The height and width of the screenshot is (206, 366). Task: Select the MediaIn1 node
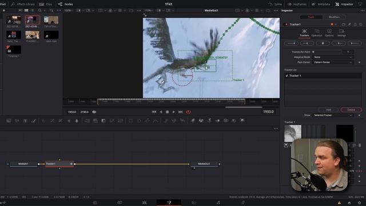click(23, 164)
